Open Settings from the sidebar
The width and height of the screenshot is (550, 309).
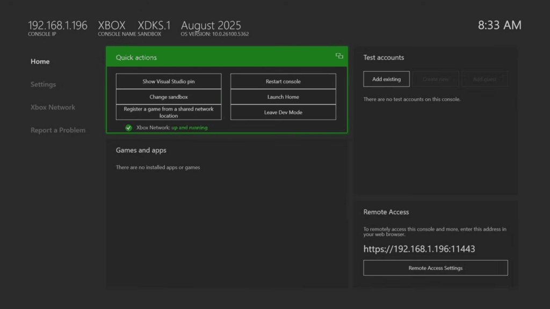pos(43,84)
